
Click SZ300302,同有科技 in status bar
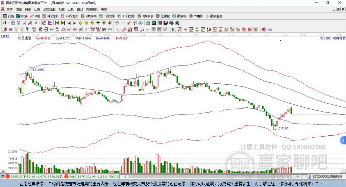coord(325,177)
